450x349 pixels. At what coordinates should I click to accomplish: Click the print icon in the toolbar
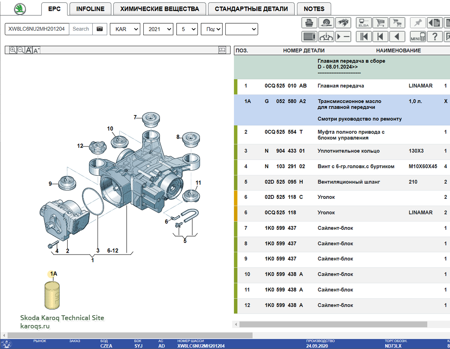click(x=309, y=23)
